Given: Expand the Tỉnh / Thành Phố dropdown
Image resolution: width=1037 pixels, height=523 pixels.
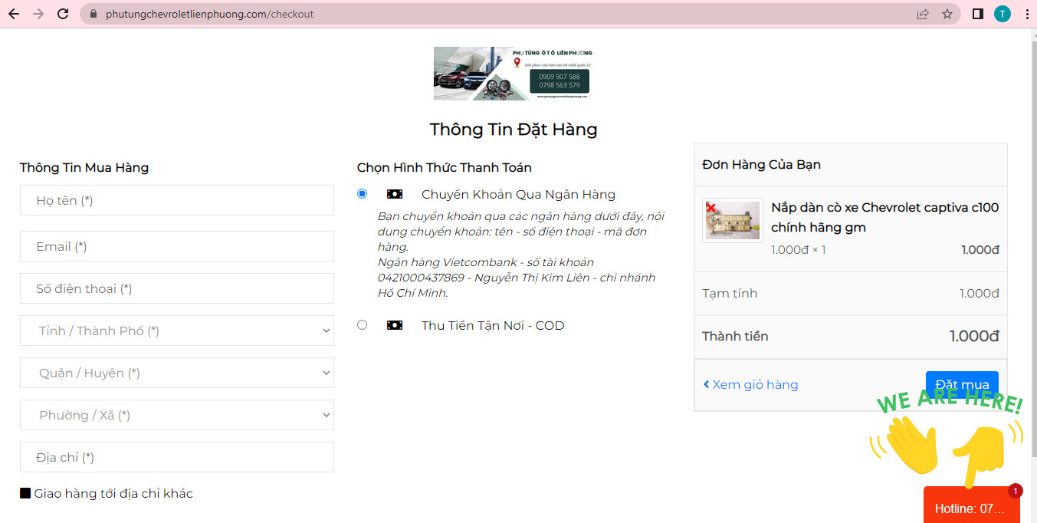Looking at the screenshot, I should (177, 331).
